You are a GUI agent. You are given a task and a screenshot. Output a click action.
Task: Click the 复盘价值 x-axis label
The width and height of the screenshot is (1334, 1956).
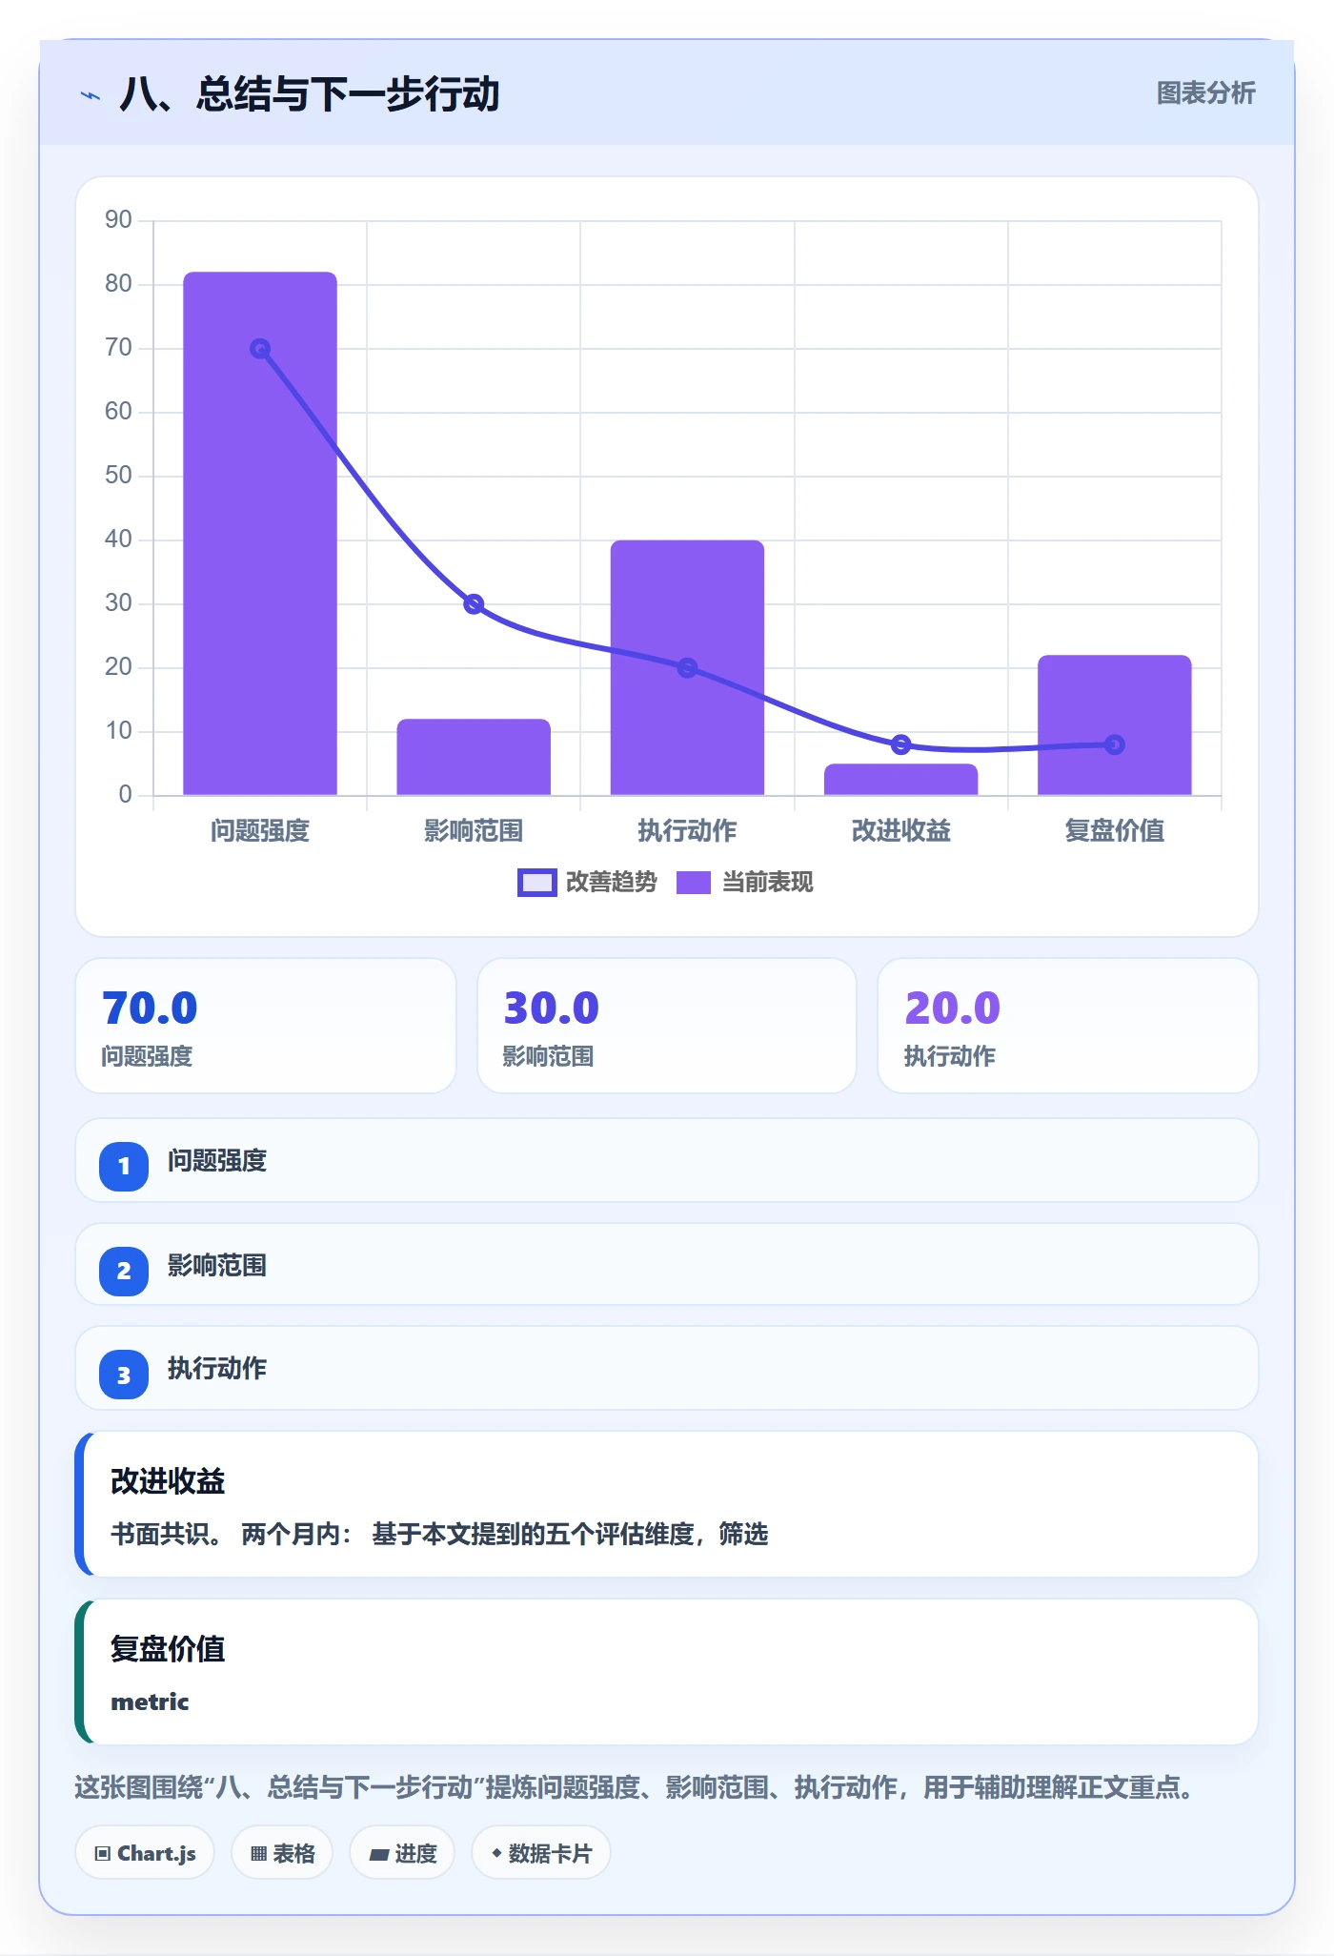(1114, 831)
